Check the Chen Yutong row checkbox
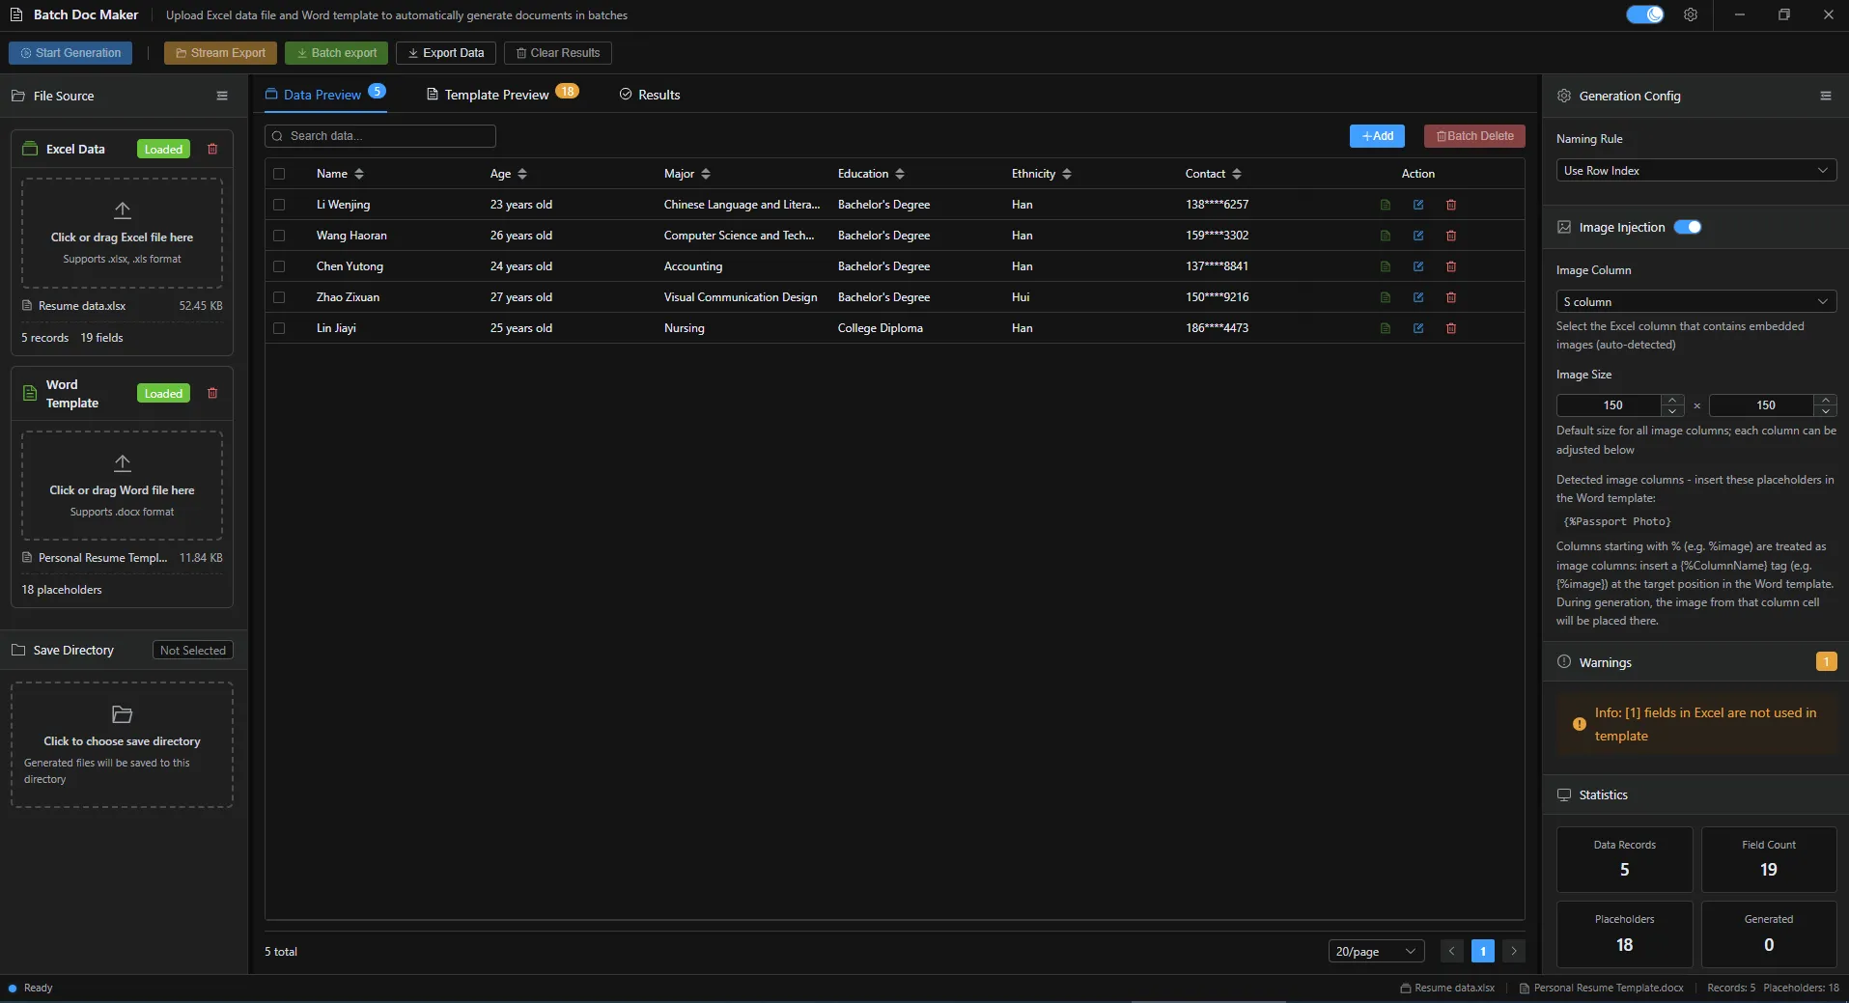Image resolution: width=1849 pixels, height=1003 pixels. pyautogui.click(x=279, y=266)
